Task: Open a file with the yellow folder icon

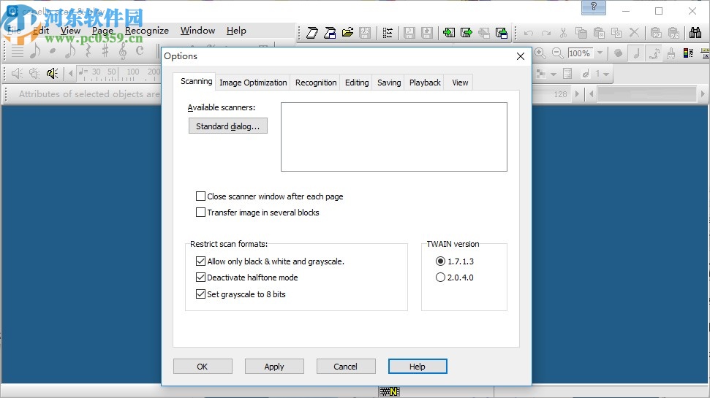Action: [x=347, y=33]
